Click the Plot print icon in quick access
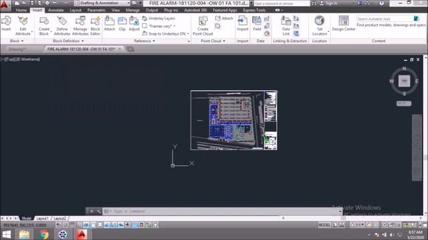Viewport: 428px width, 240px height. (47, 3)
